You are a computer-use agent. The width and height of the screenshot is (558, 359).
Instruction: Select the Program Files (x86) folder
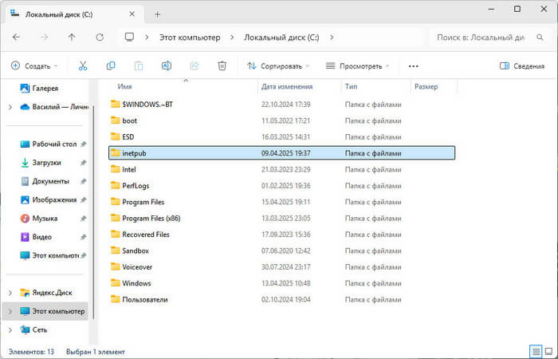[148, 218]
